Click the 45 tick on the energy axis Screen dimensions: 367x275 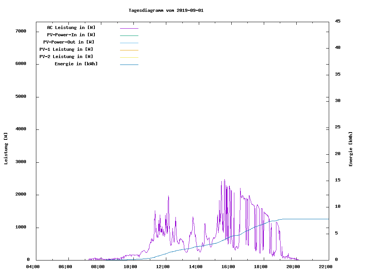pos(338,21)
